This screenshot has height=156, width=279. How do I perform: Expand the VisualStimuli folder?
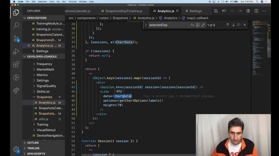point(46,130)
